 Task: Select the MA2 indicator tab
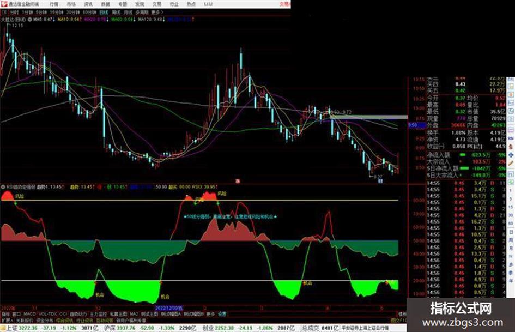134,314
